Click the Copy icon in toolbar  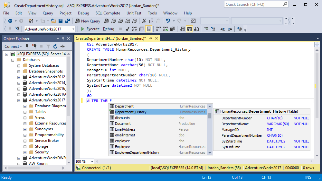(x=151, y=21)
